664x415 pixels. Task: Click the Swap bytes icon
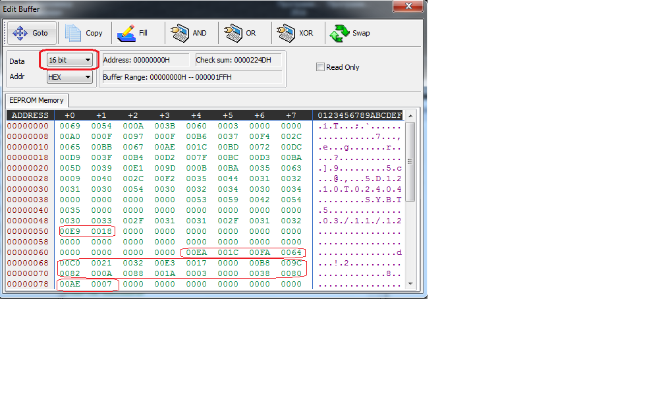(339, 33)
